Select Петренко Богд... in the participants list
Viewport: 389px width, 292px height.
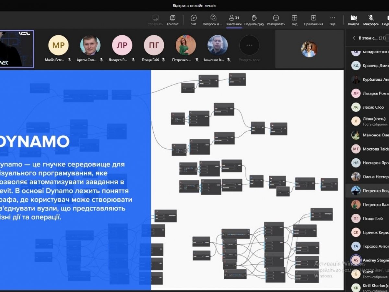pyautogui.click(x=367, y=191)
